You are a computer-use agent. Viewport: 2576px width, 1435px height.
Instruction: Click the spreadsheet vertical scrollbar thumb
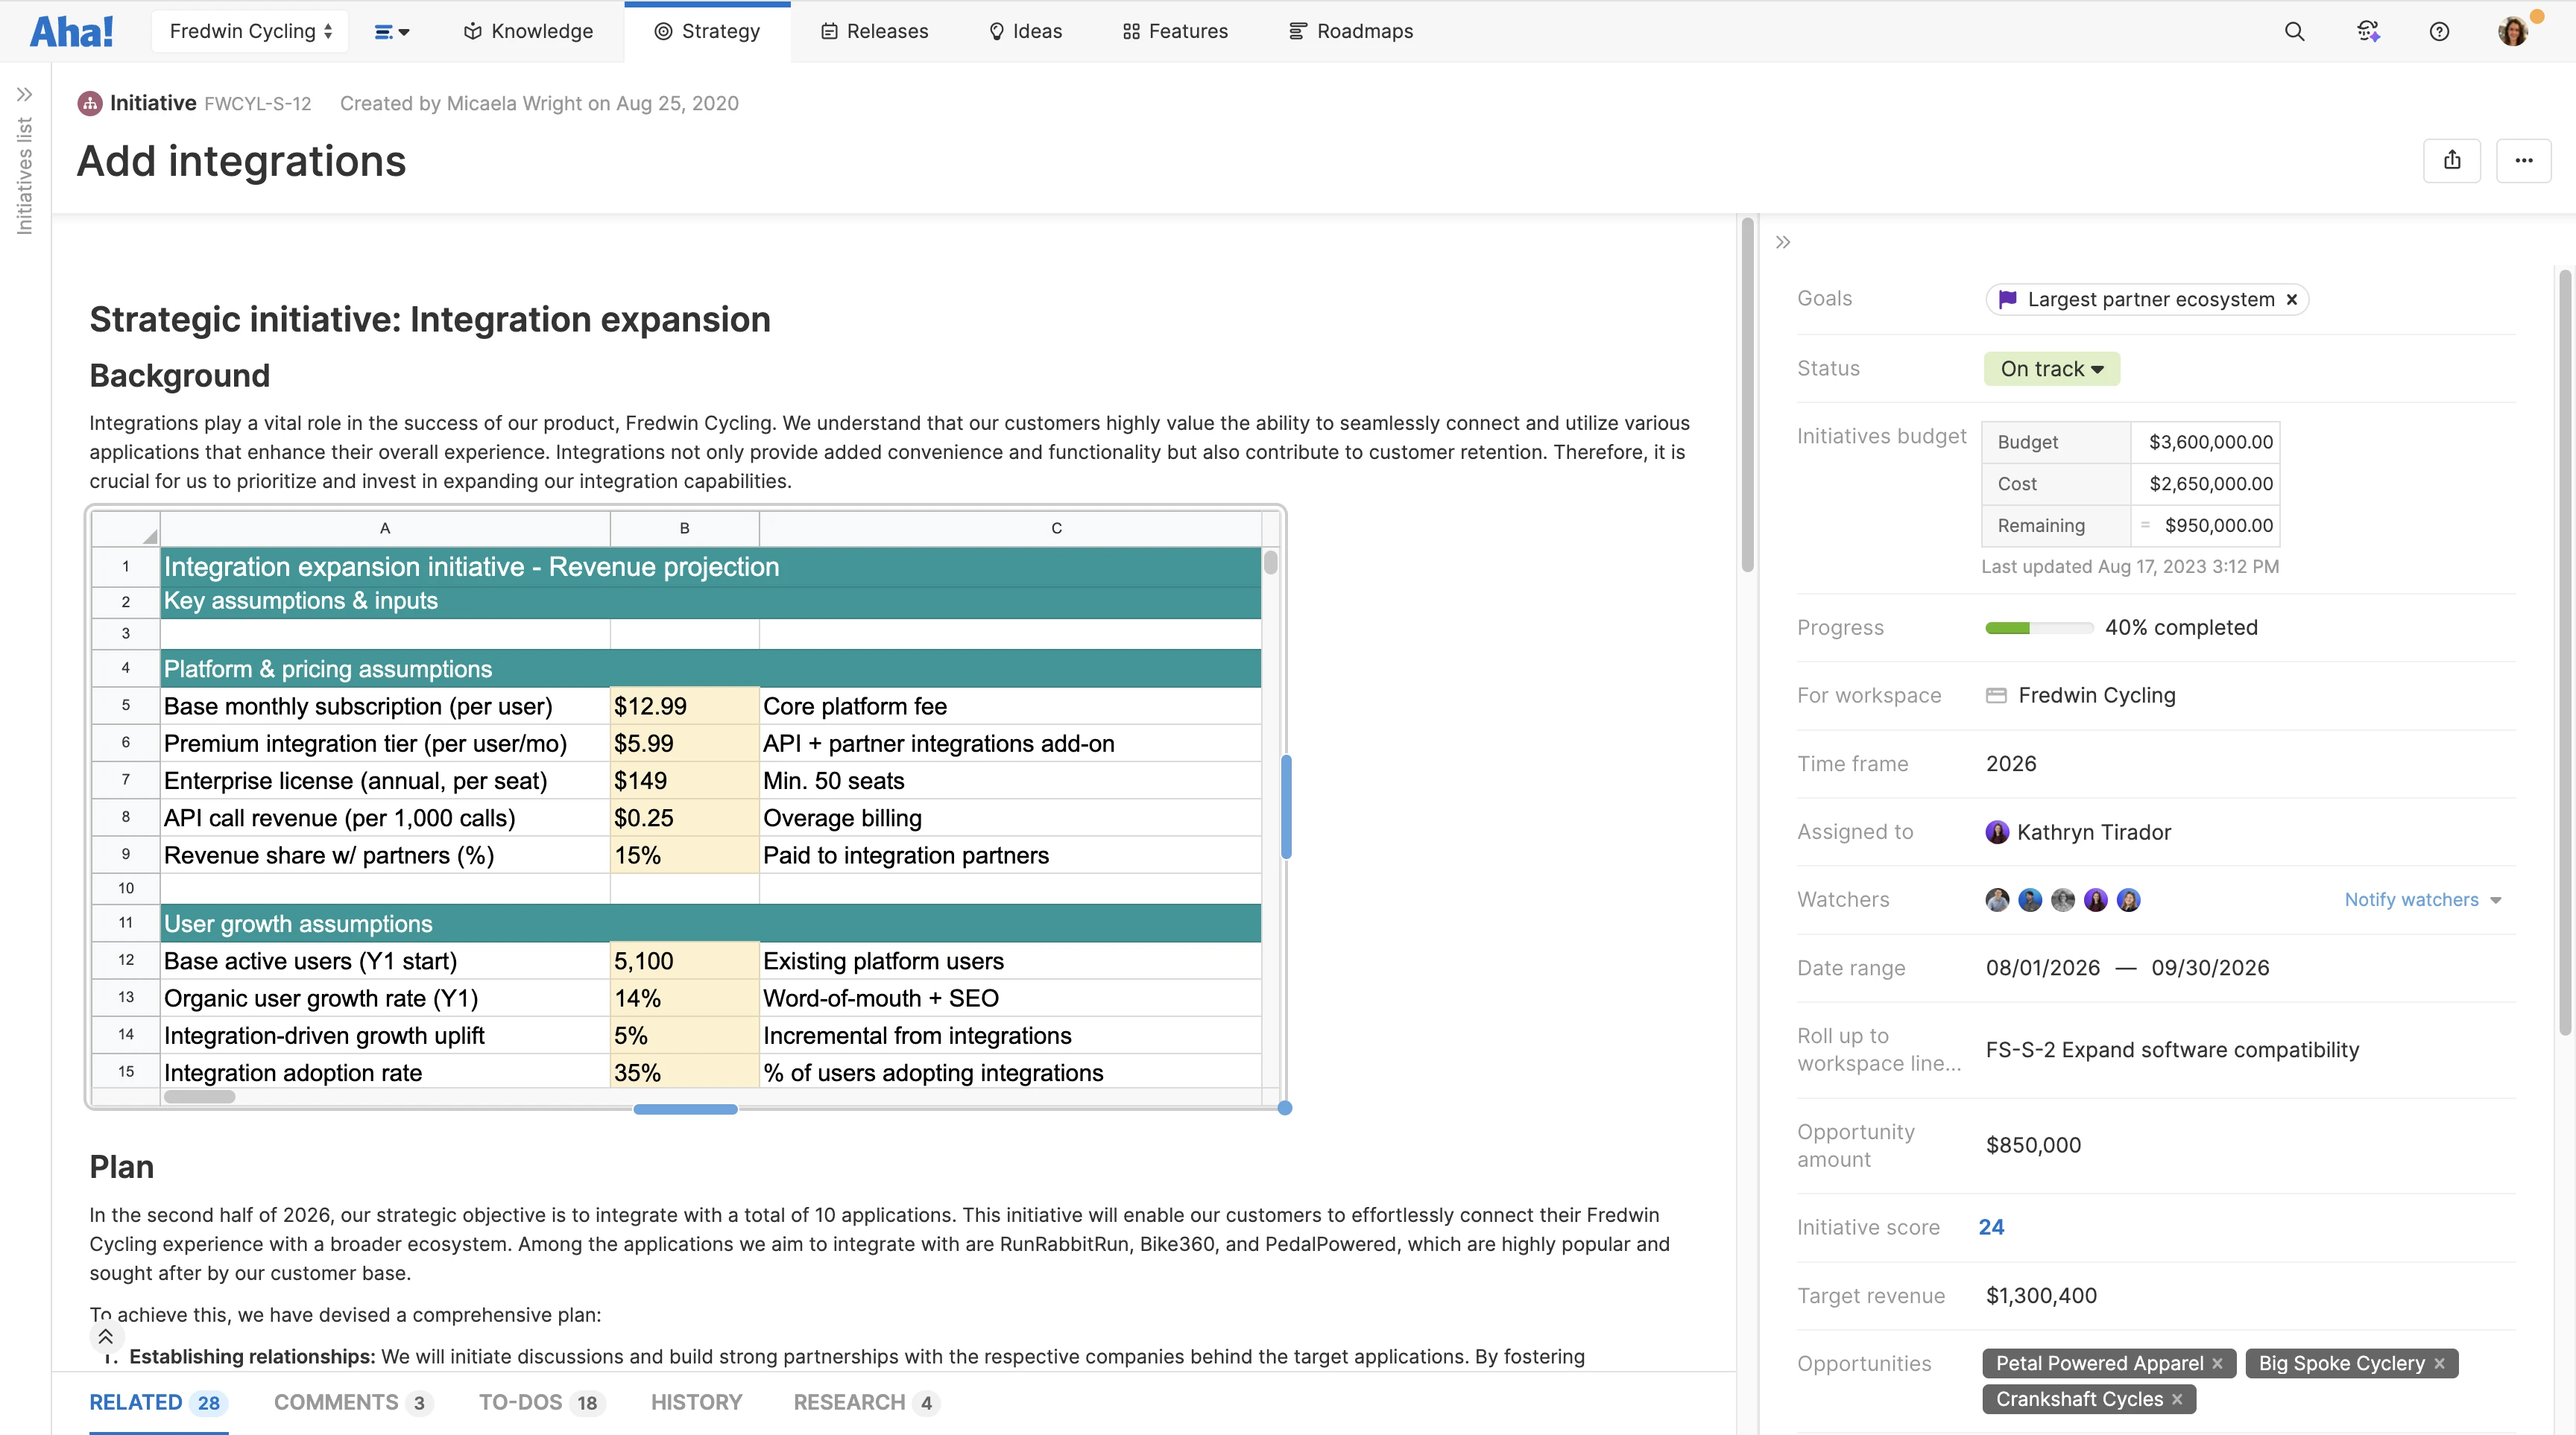pos(1270,563)
